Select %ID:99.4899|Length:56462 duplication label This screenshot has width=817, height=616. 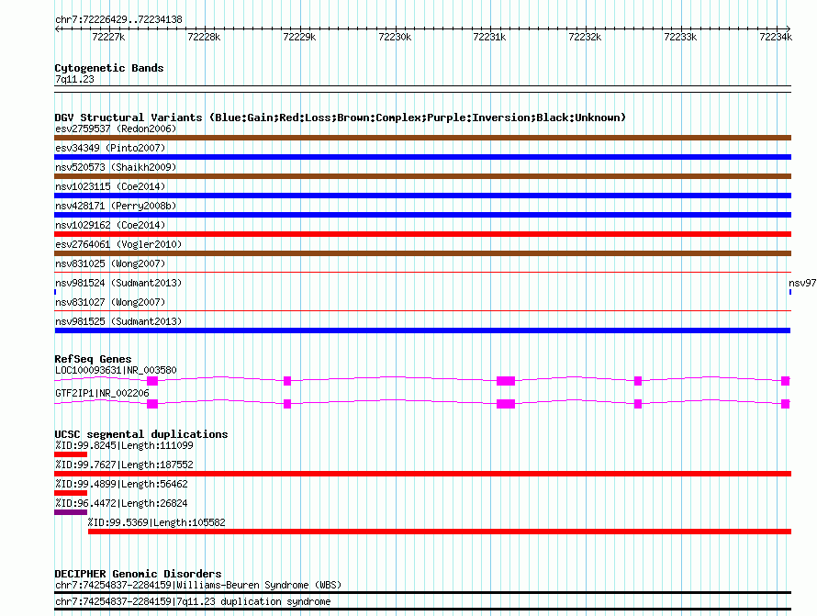click(121, 484)
